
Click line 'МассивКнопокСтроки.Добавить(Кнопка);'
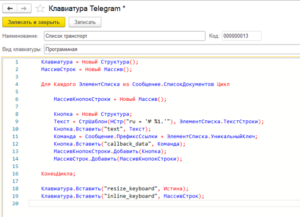(x=110, y=151)
